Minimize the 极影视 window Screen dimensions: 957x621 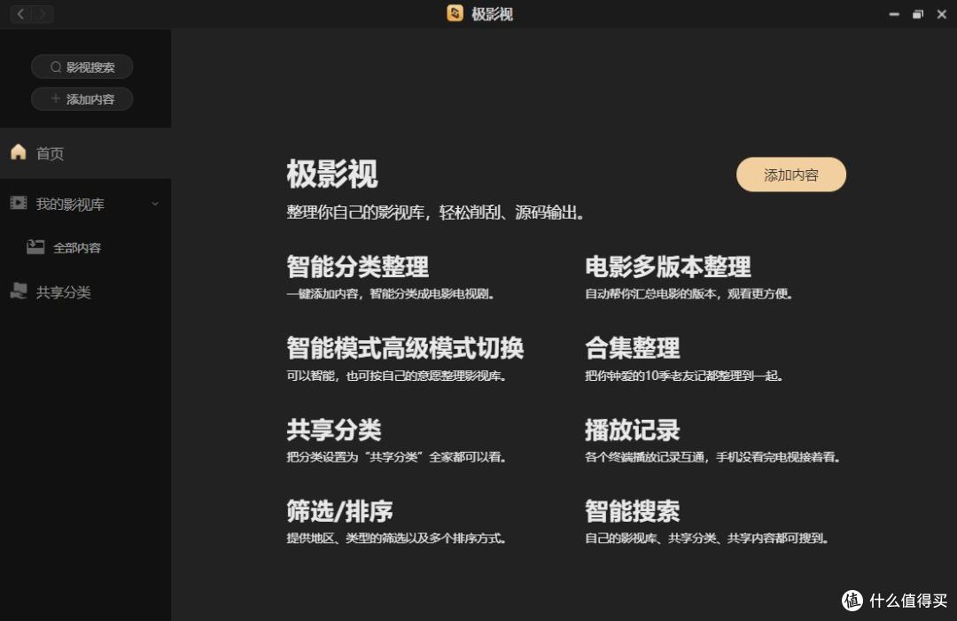(894, 14)
